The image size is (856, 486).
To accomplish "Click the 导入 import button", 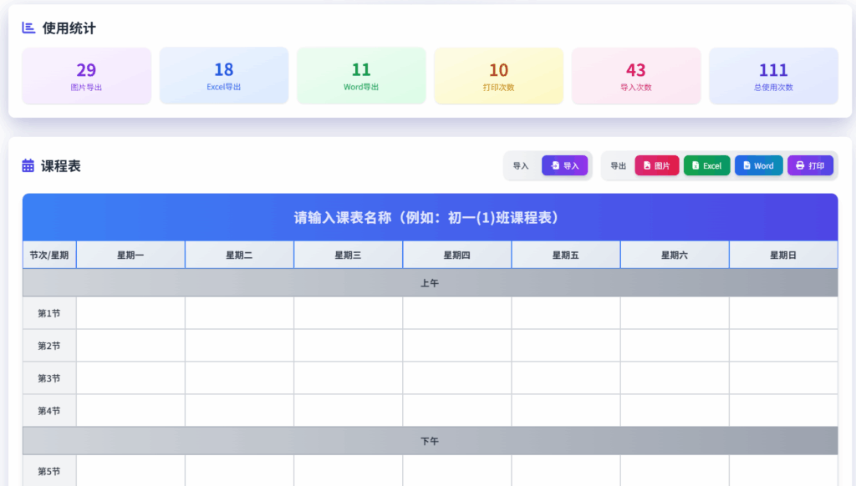I will pos(564,165).
